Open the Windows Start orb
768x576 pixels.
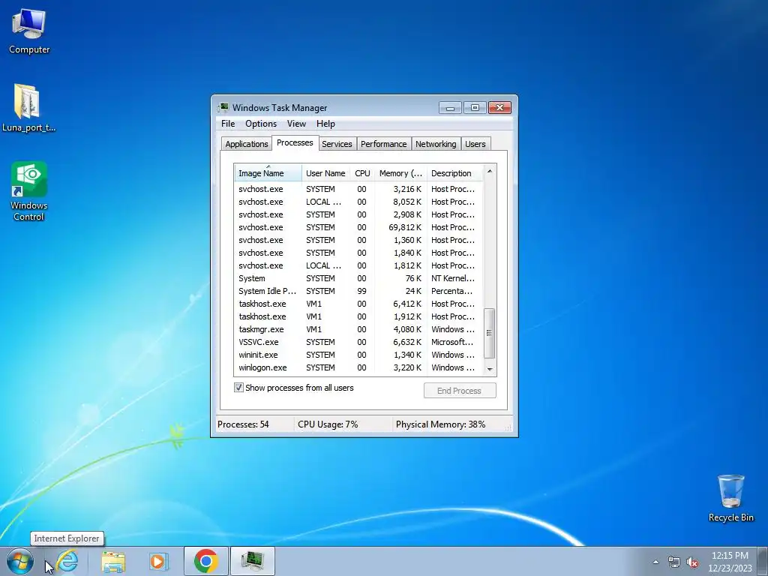(20, 561)
